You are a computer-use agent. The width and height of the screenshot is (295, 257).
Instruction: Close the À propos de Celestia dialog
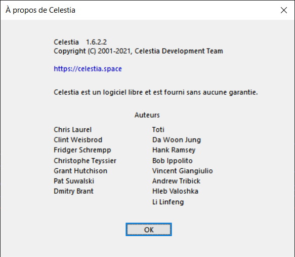(284, 10)
